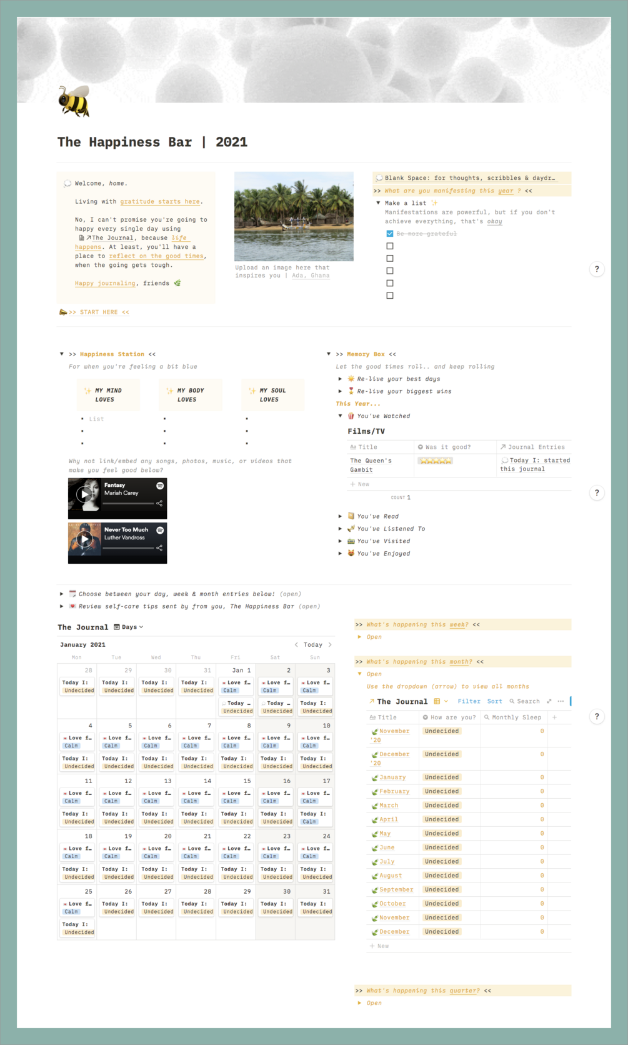Collapse the Make a list toggle
Viewport: 628px width, 1045px height.
tap(378, 203)
